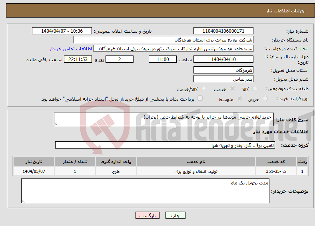Click the تعداد / مقدار column header

pyautogui.click(x=75, y=162)
